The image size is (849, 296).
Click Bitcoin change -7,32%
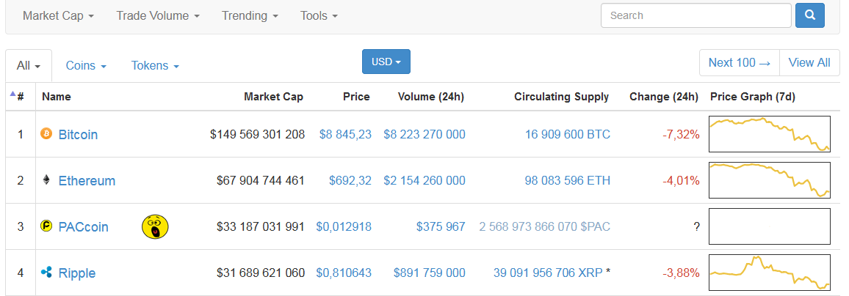[x=681, y=134]
